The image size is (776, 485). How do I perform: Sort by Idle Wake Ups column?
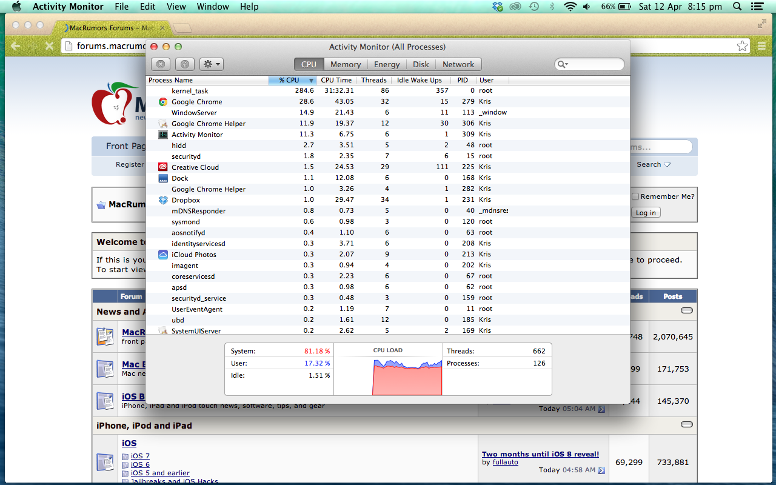[x=420, y=80]
